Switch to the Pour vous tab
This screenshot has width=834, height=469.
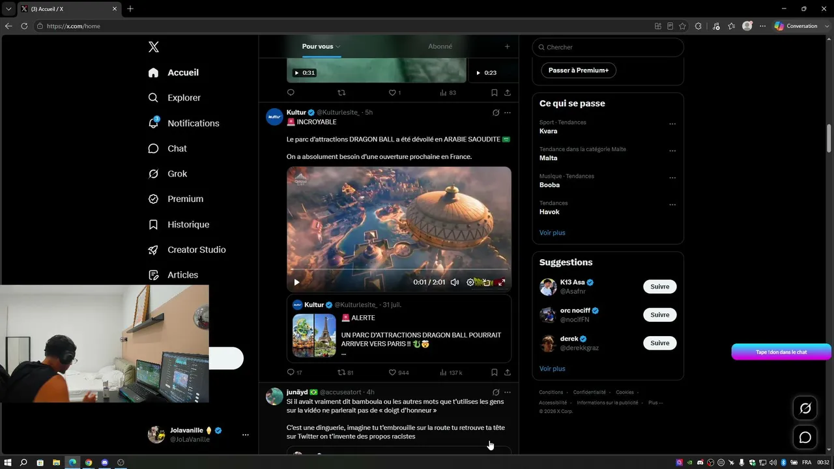tap(321, 46)
